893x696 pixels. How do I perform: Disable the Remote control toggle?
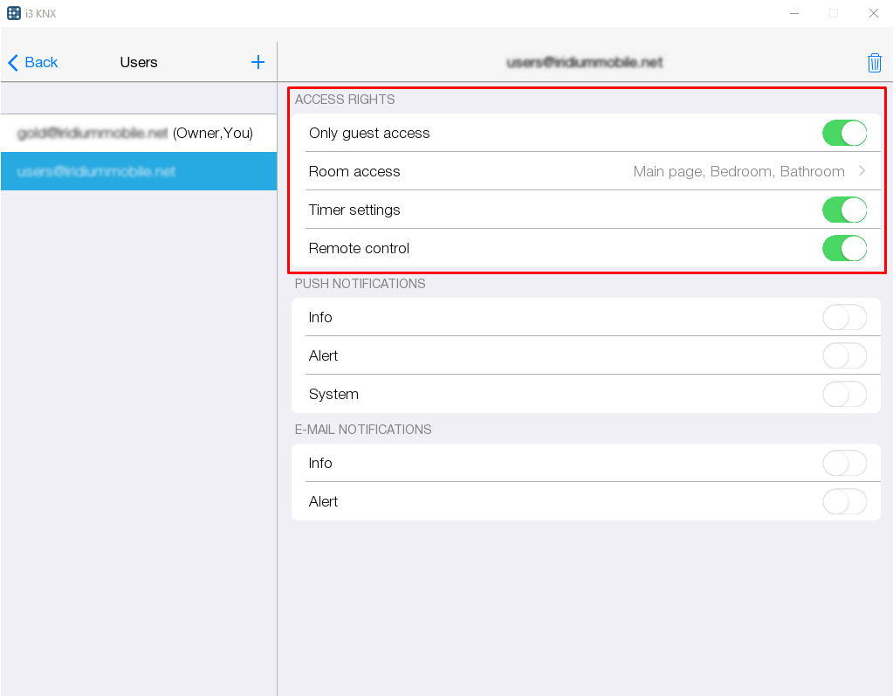(844, 249)
